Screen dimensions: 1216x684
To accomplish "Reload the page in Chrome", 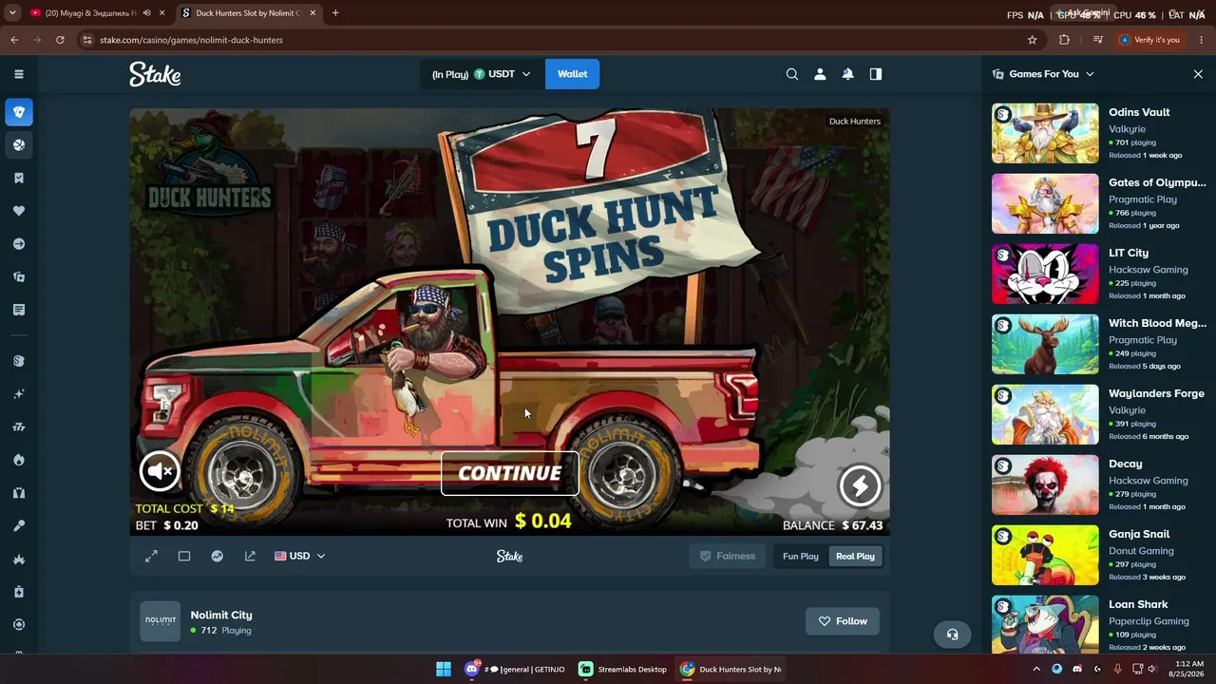I will pos(60,40).
